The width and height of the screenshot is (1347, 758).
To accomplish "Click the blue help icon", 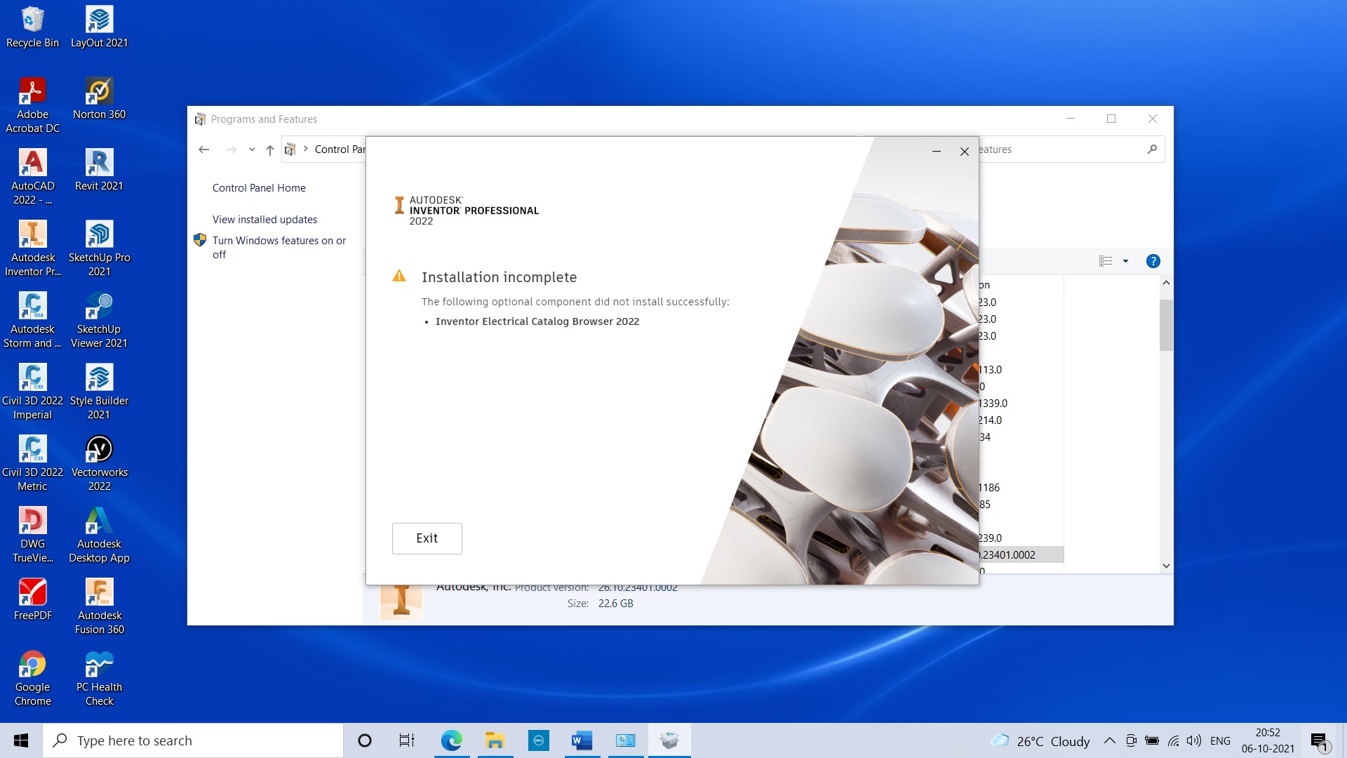I will pyautogui.click(x=1153, y=261).
